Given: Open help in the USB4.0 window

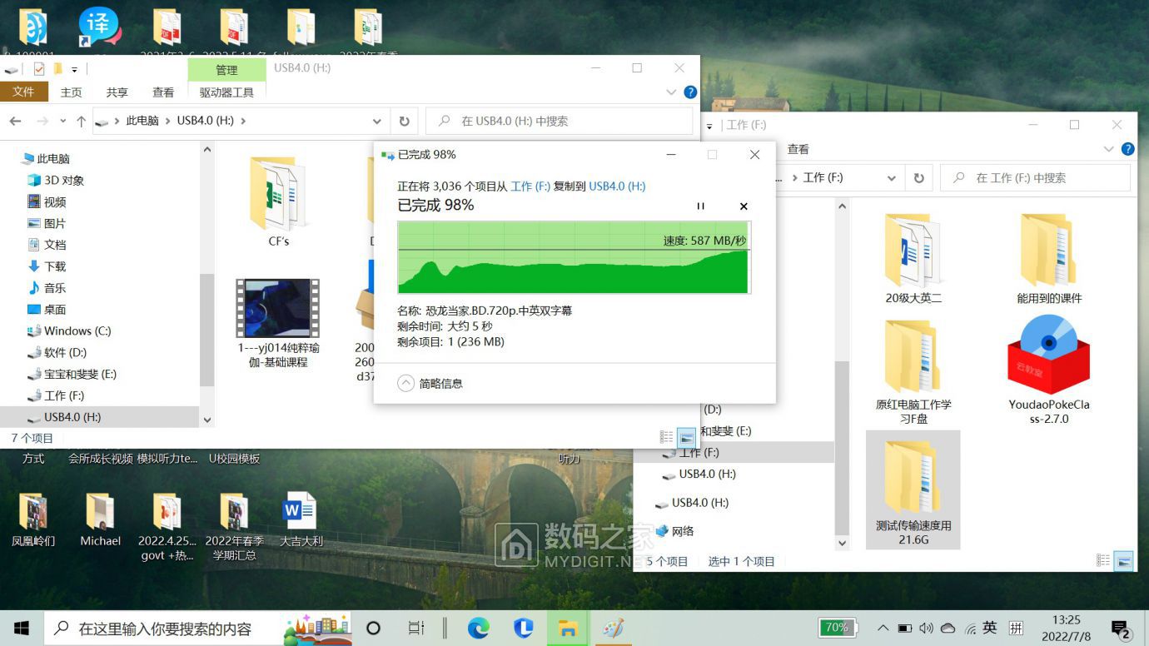Looking at the screenshot, I should (x=690, y=92).
